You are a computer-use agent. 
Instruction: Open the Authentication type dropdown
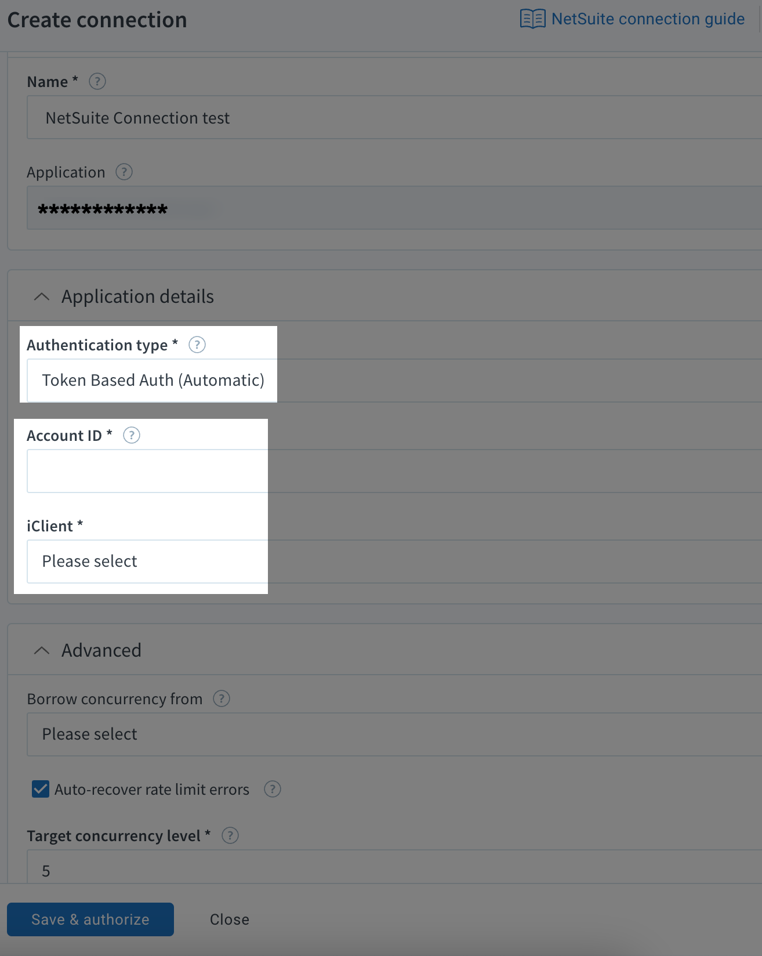(x=152, y=381)
